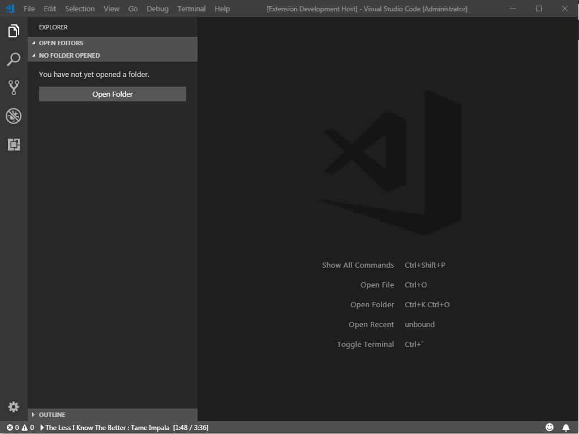The image size is (579, 434).
Task: Click the VS Code logo in title bar
Action: (10, 8)
